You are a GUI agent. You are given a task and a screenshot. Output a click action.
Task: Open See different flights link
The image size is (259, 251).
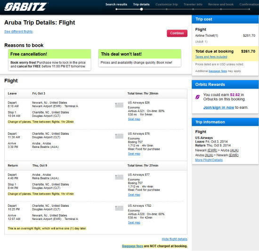[18, 32]
